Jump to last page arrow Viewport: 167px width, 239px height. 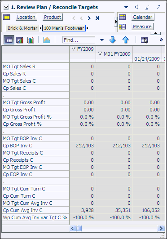click(97, 18)
